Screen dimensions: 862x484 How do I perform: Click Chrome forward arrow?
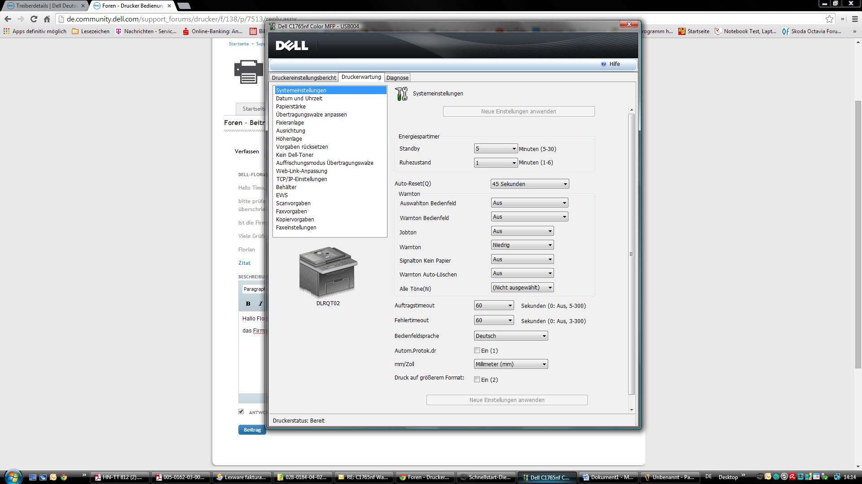(x=21, y=19)
